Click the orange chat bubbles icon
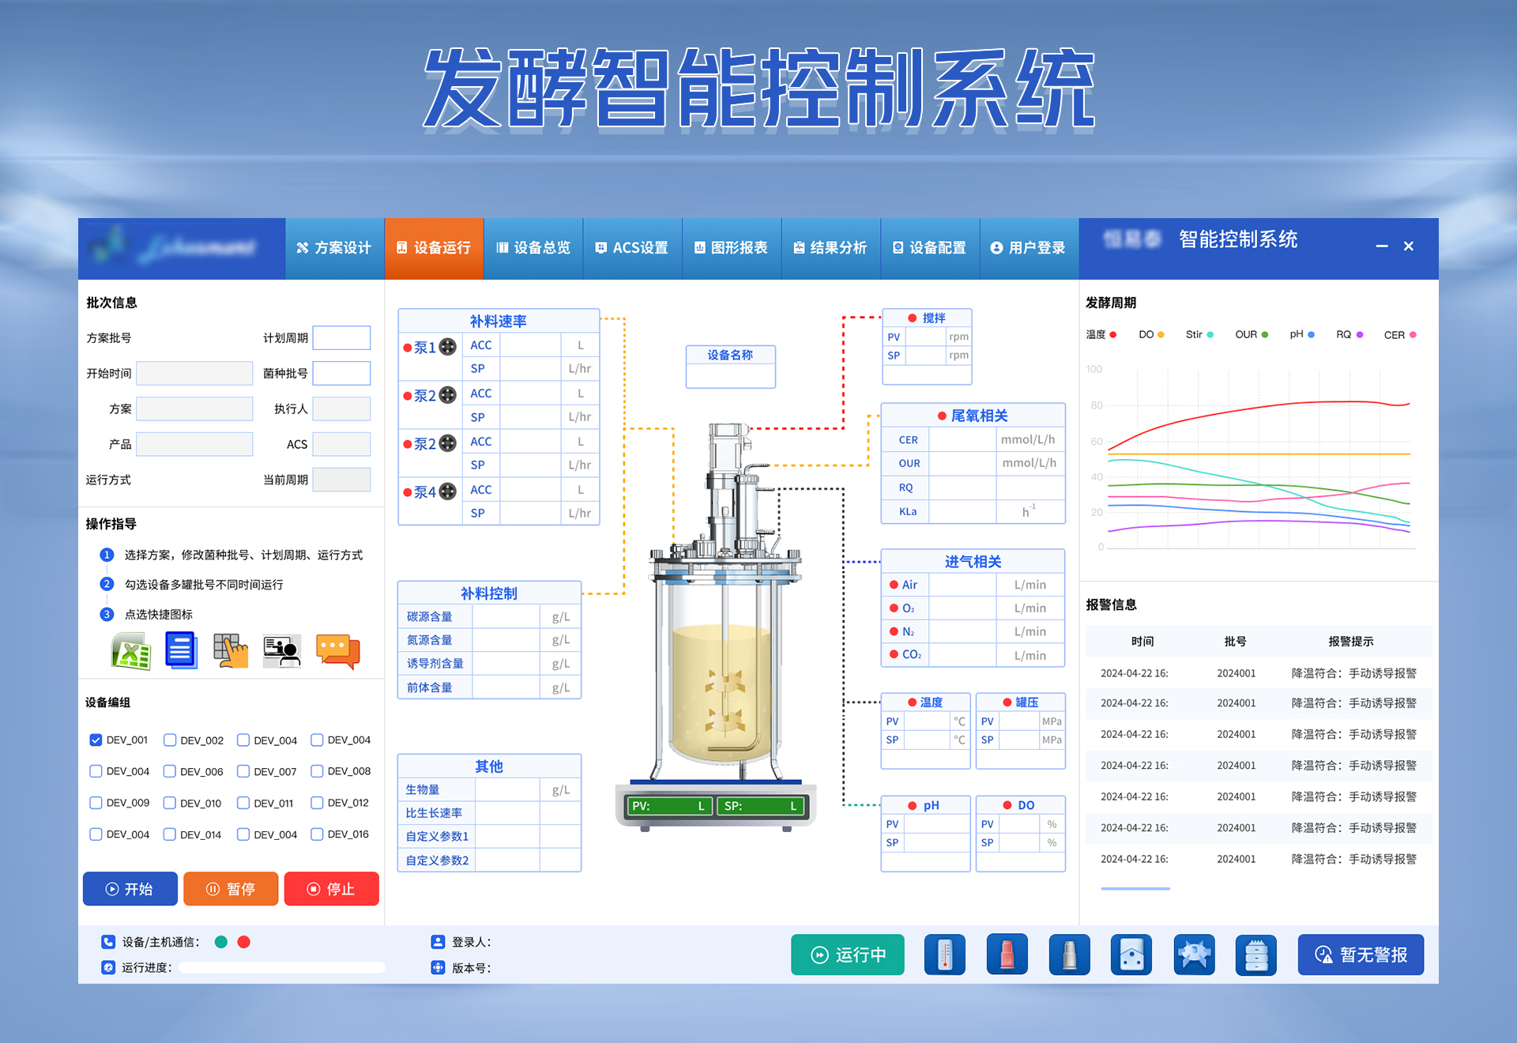This screenshot has width=1517, height=1043. (337, 651)
